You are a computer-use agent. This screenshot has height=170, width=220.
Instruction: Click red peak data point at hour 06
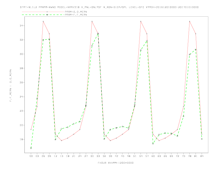[43, 21]
